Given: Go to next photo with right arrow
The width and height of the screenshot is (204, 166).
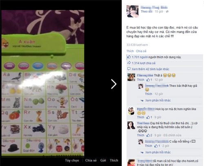Looking at the screenshot, I should coord(114,84).
